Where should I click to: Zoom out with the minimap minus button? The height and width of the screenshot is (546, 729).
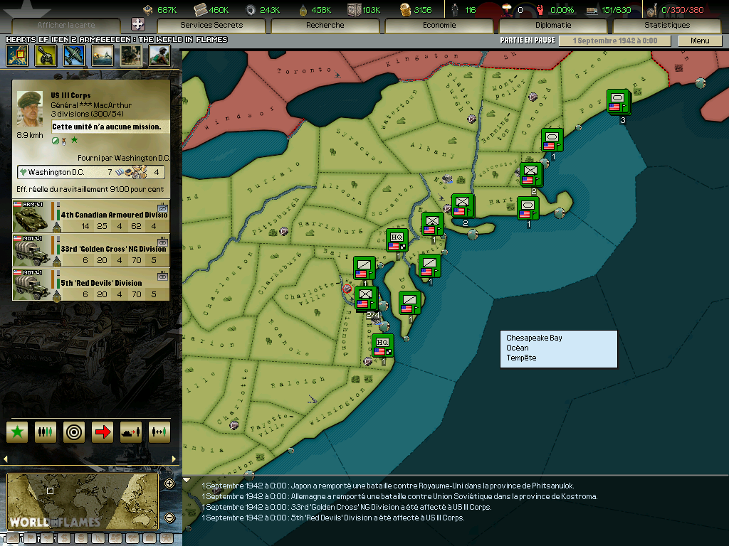[169, 518]
